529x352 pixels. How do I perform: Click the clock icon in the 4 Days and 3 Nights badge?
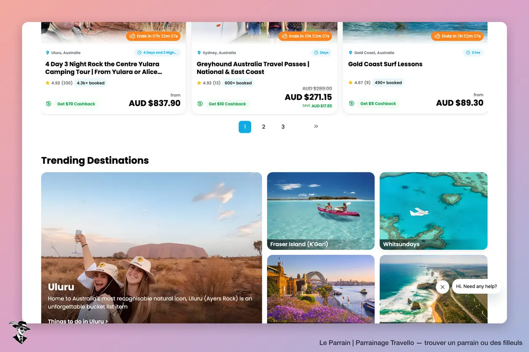tap(139, 53)
